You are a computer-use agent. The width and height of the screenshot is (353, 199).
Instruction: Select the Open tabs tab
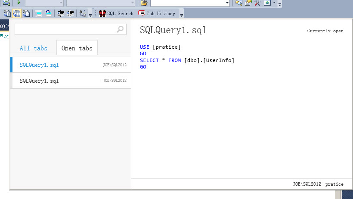pos(77,48)
